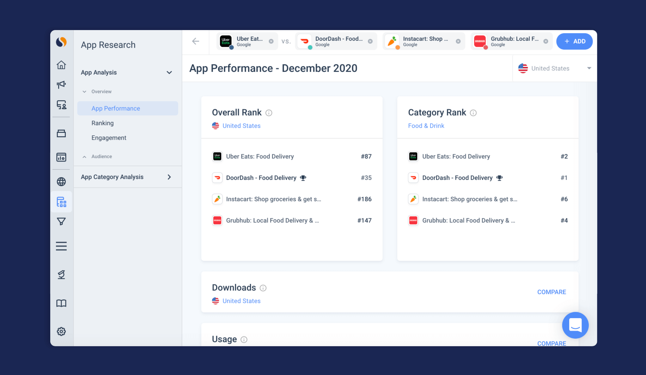The width and height of the screenshot is (646, 375).
Task: Open the United States country dropdown
Action: point(555,68)
